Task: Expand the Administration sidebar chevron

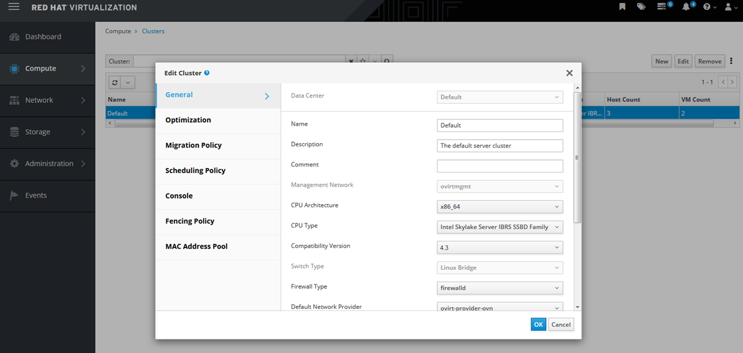Action: tap(83, 164)
